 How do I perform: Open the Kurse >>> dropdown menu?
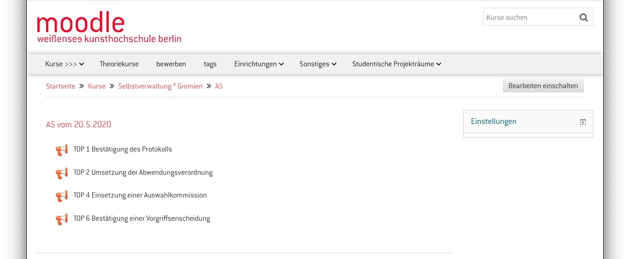tap(65, 64)
